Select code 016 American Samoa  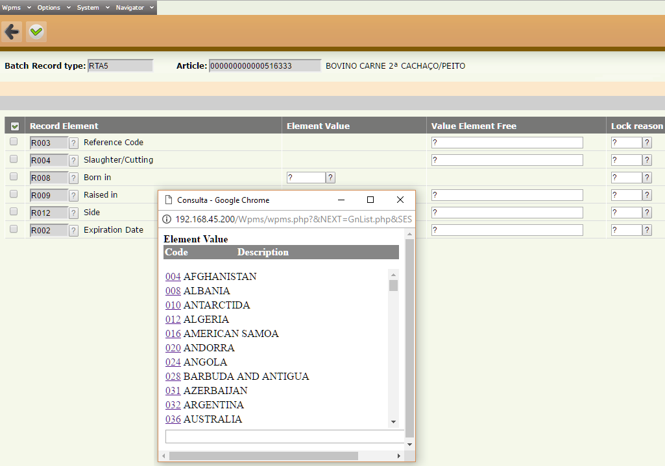click(173, 334)
